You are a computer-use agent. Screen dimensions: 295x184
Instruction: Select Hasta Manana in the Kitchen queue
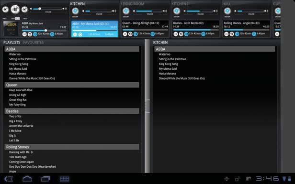[x=168, y=74]
